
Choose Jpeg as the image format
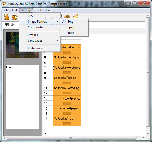(74, 27)
